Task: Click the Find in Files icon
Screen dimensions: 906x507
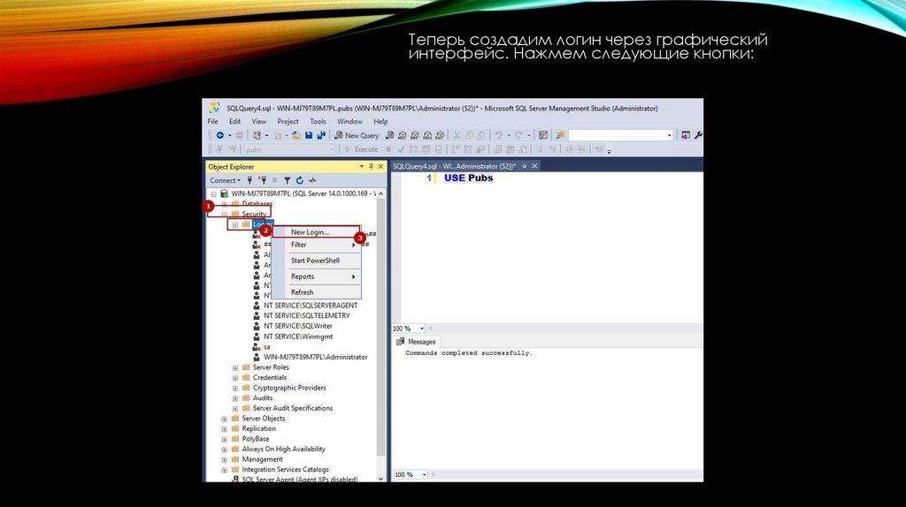Action: click(560, 135)
